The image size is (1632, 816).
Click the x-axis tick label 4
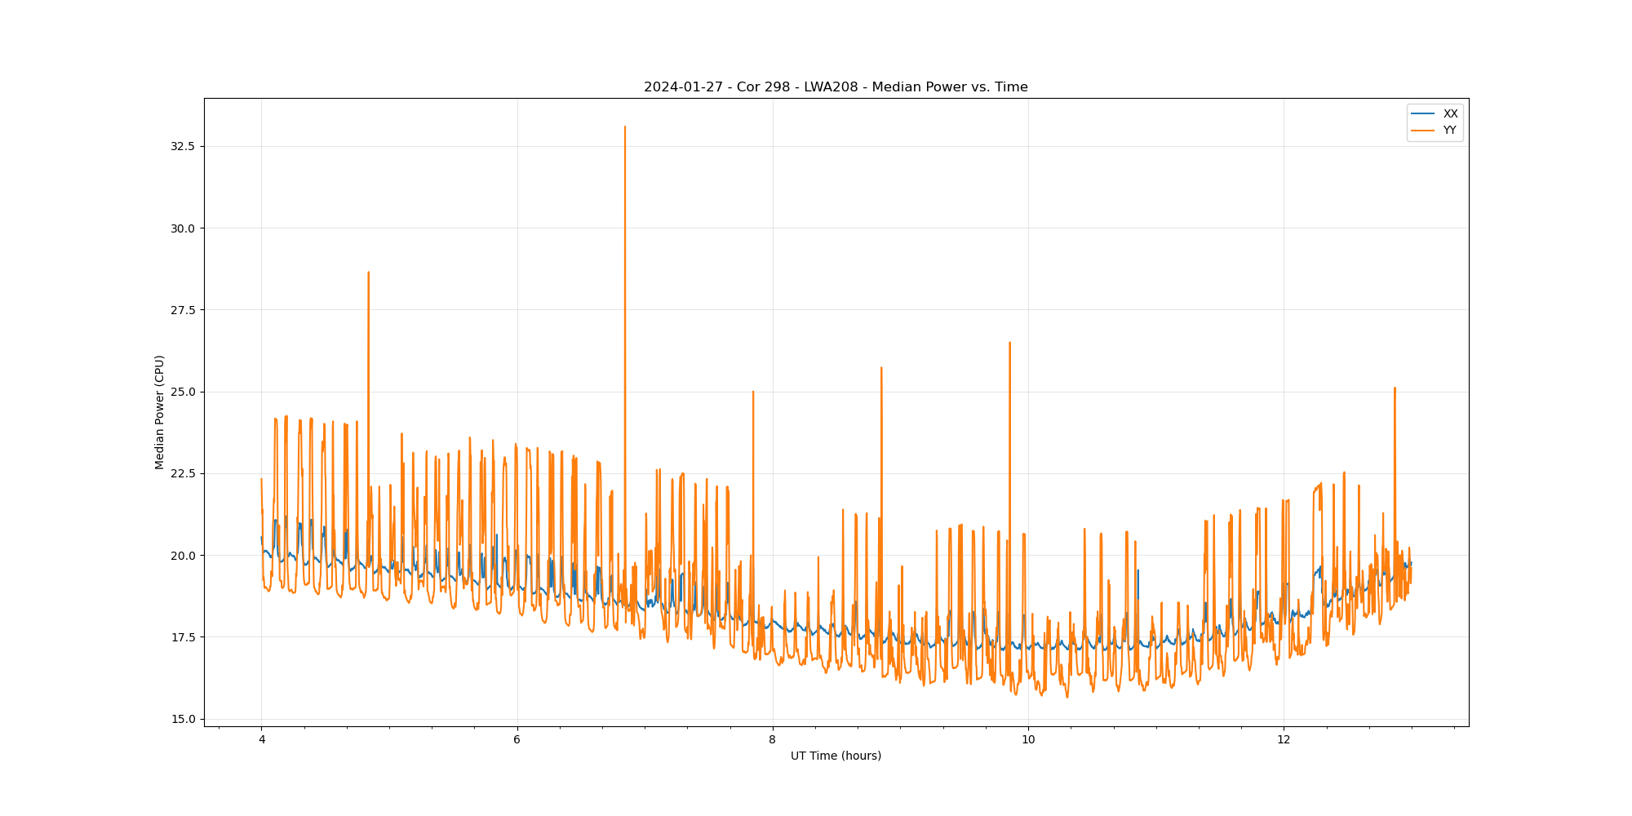coord(261,740)
